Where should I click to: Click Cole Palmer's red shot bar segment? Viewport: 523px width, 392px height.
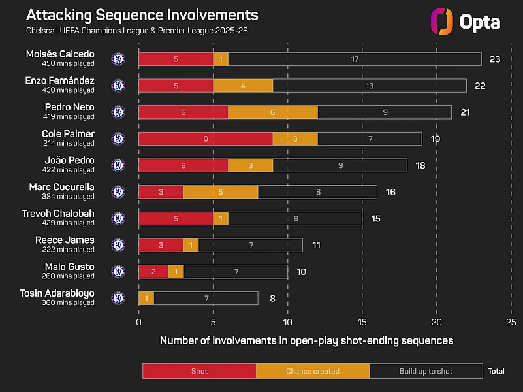pos(206,139)
